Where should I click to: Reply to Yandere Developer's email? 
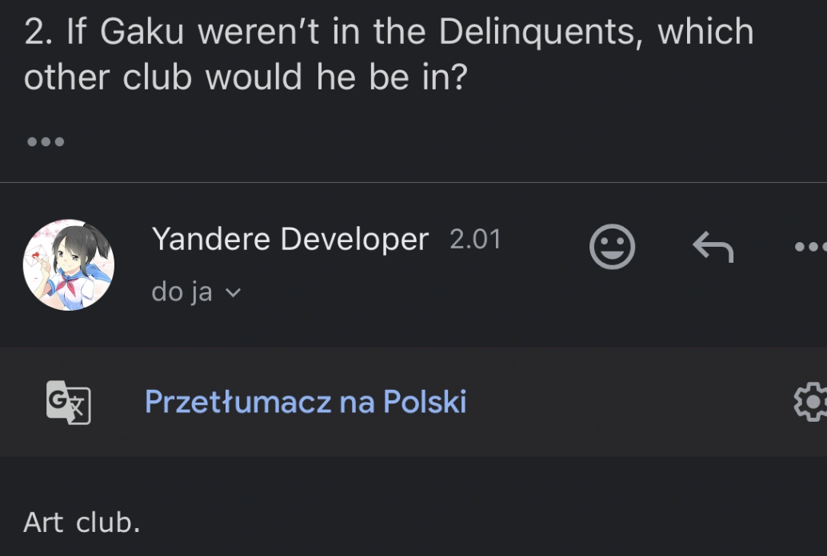point(712,247)
